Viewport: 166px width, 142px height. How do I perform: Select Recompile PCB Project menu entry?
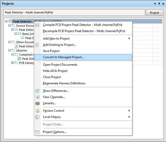84,31
